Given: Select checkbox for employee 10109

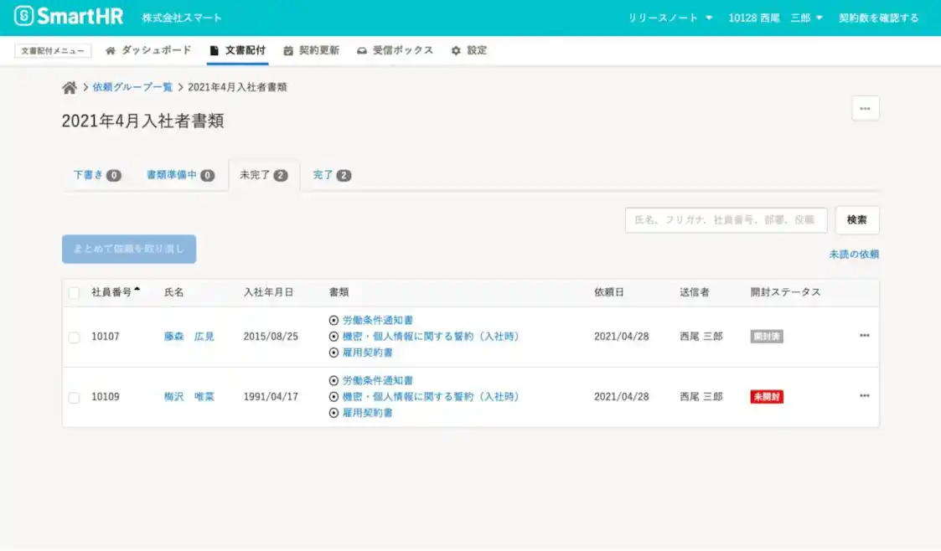Looking at the screenshot, I should [x=74, y=397].
